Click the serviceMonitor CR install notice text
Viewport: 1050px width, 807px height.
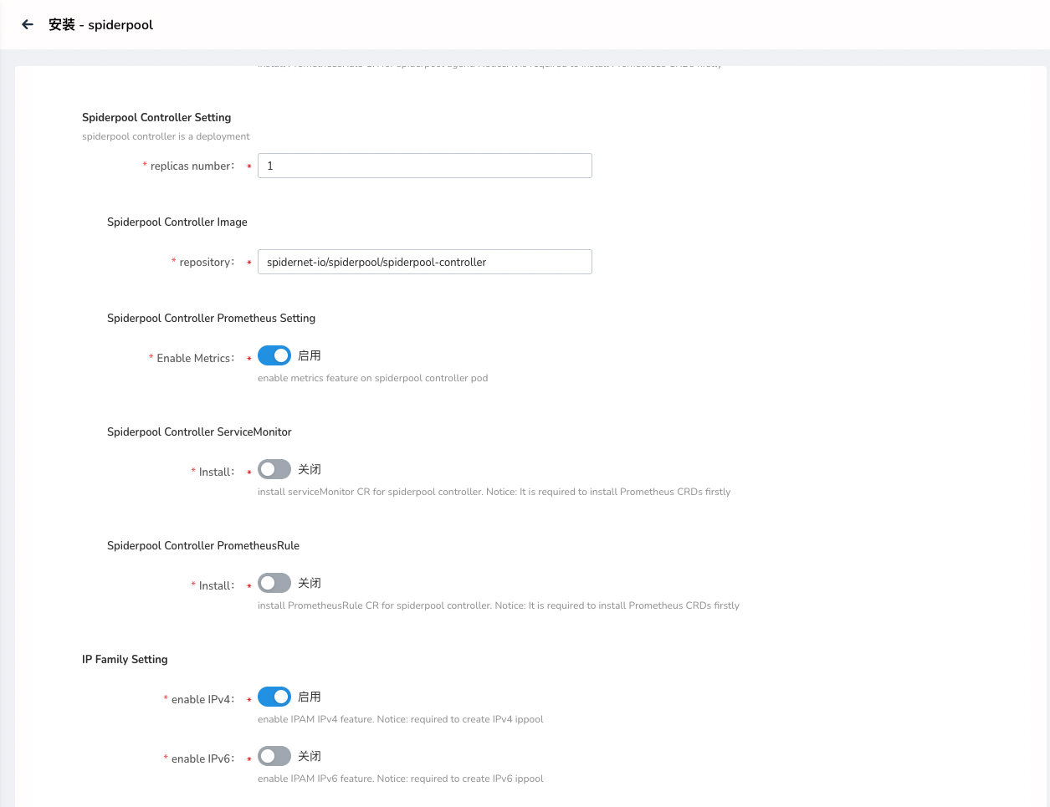(494, 492)
